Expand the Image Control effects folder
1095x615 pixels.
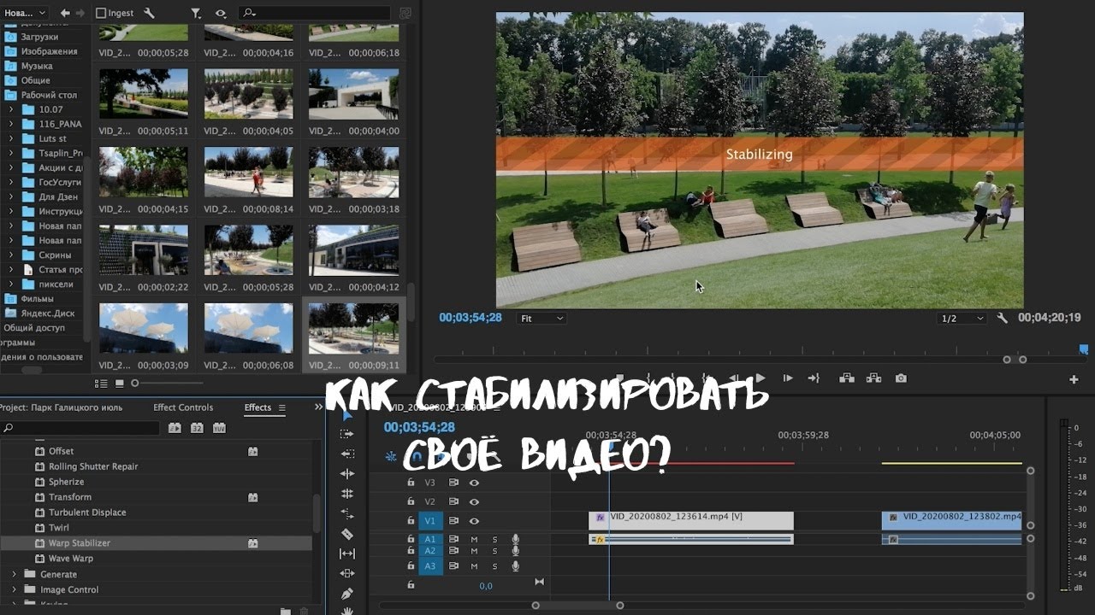pyautogui.click(x=14, y=589)
